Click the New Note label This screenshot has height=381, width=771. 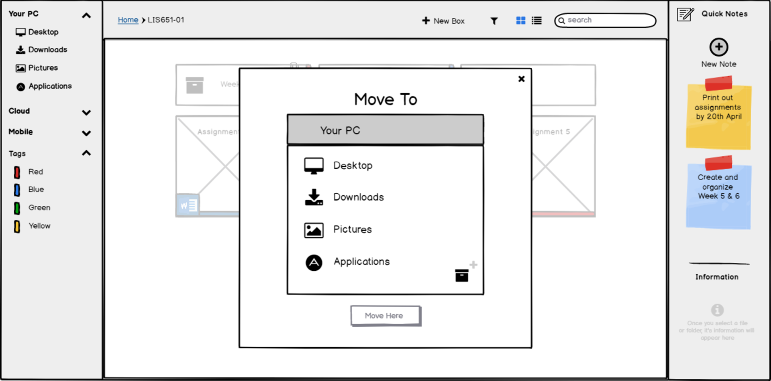(719, 64)
